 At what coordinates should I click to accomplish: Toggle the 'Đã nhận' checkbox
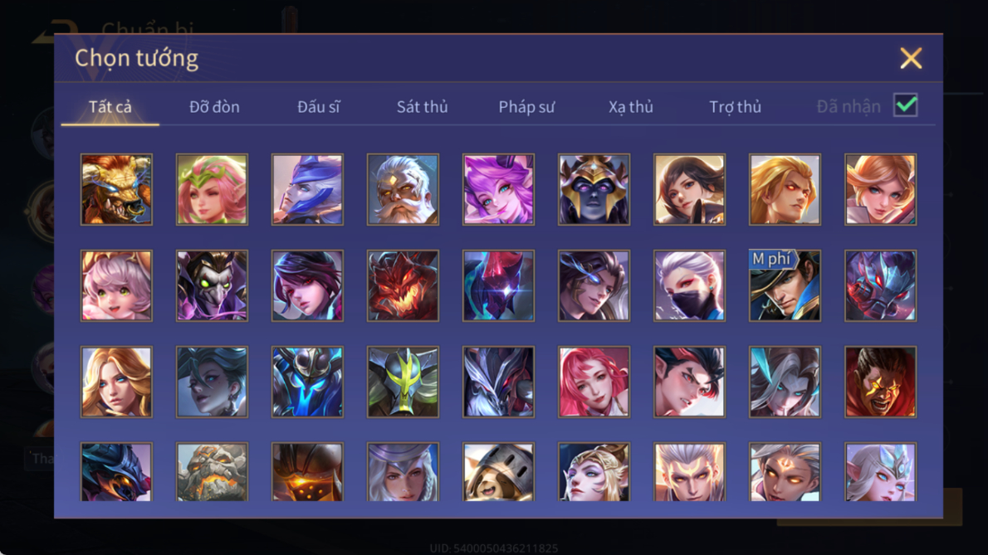click(906, 105)
